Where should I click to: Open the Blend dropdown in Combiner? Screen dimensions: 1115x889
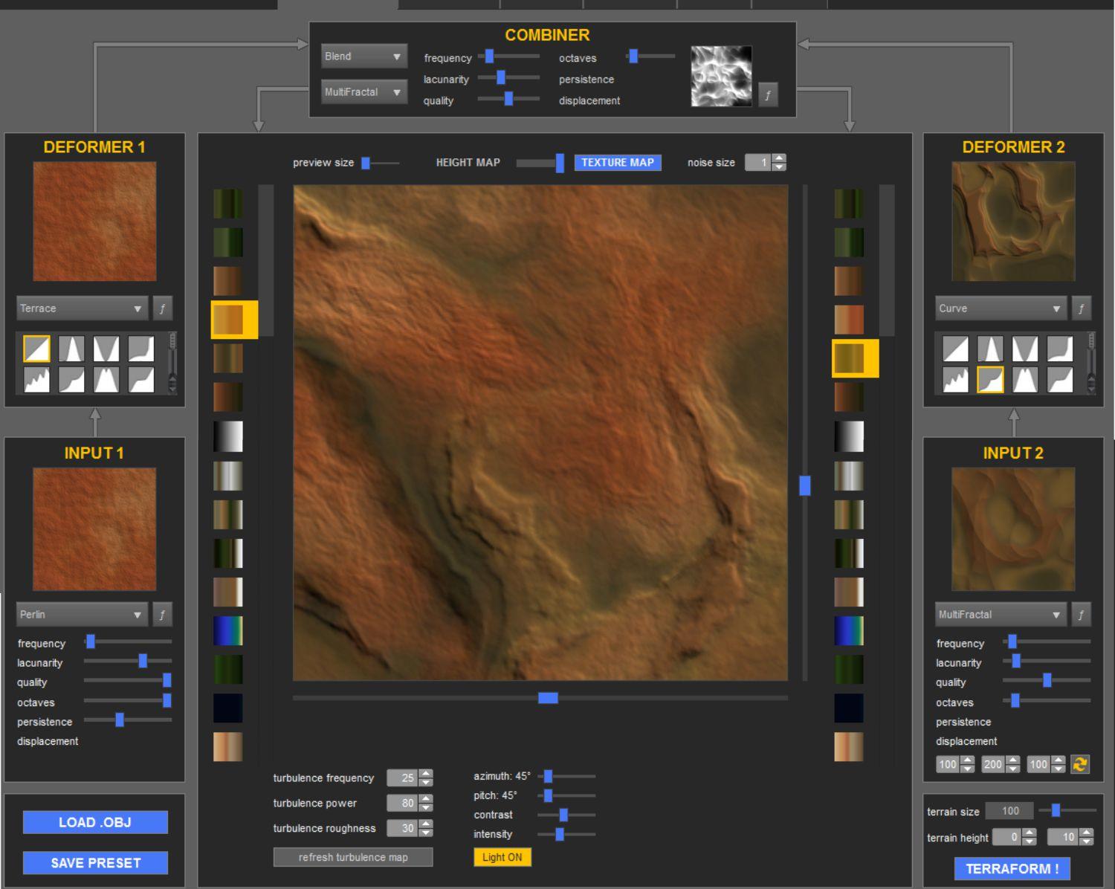[x=363, y=56]
